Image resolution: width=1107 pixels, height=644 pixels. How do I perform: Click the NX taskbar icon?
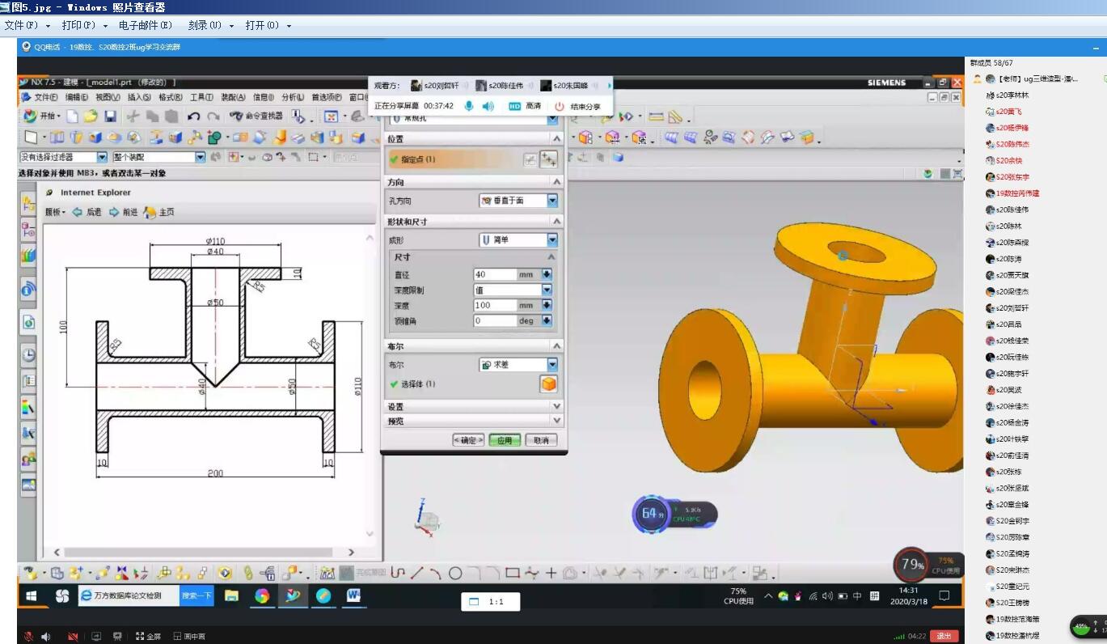pos(292,596)
